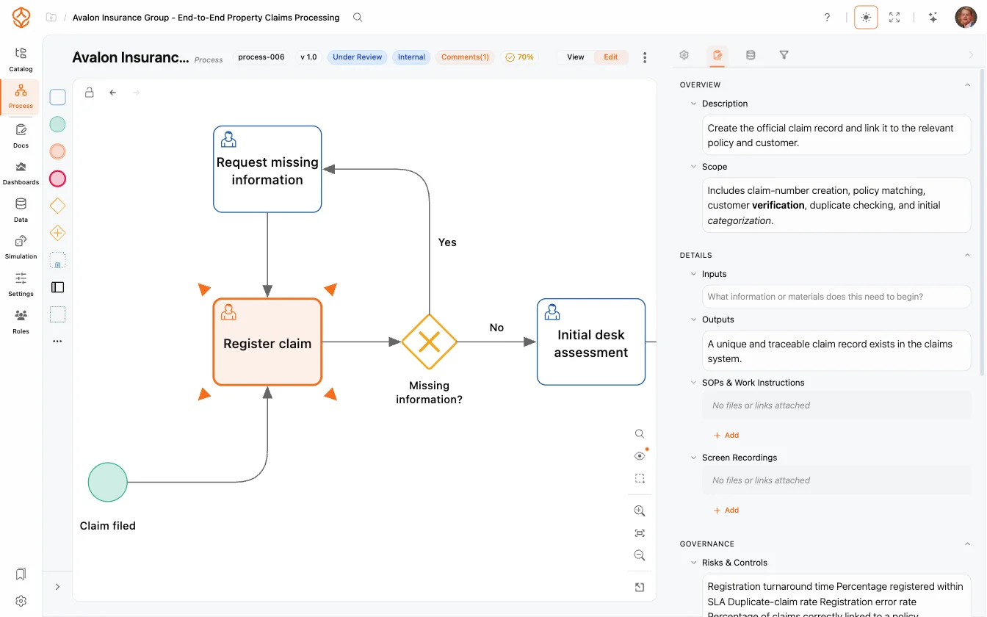Collapse the Scope field
The image size is (987, 617).
(x=693, y=167)
